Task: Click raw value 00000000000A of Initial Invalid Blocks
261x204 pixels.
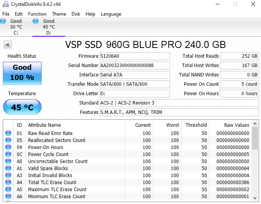Action: 233,176
